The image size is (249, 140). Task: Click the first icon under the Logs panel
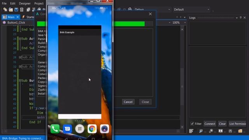pos(191,131)
